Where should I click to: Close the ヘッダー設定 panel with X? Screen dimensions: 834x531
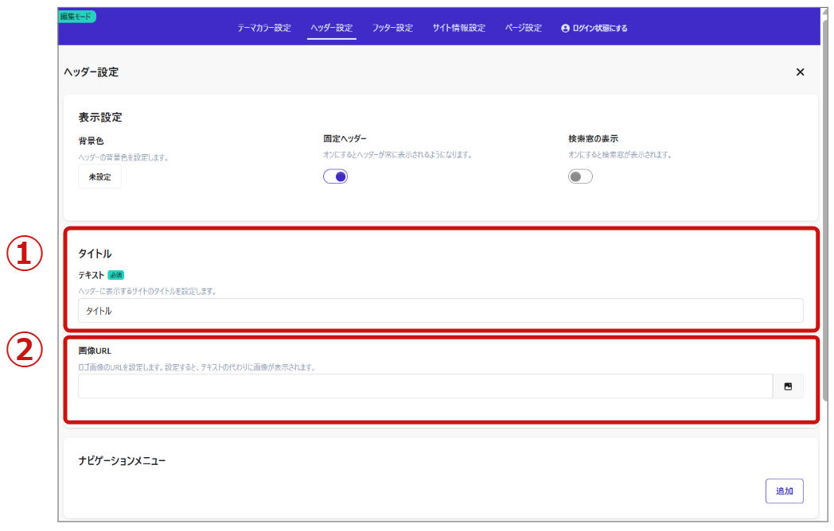(x=800, y=72)
